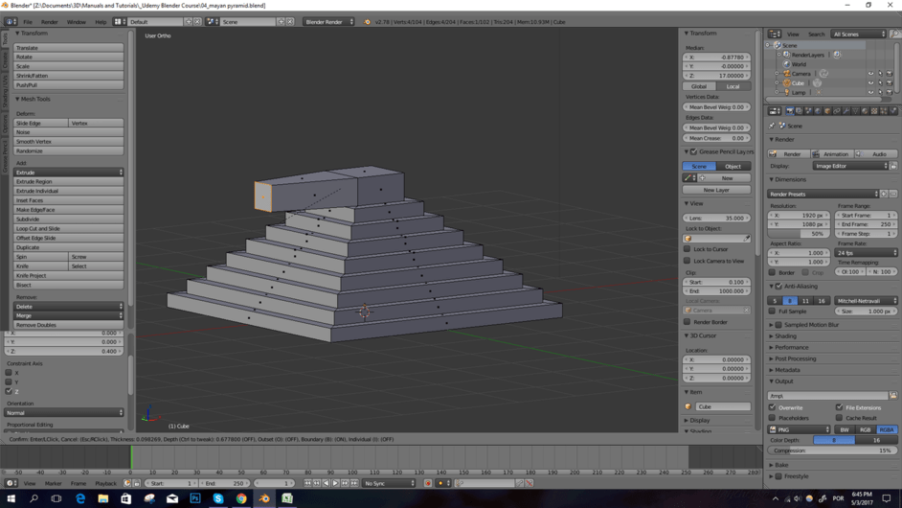Open the Window menu
The height and width of the screenshot is (508, 902).
click(x=76, y=21)
